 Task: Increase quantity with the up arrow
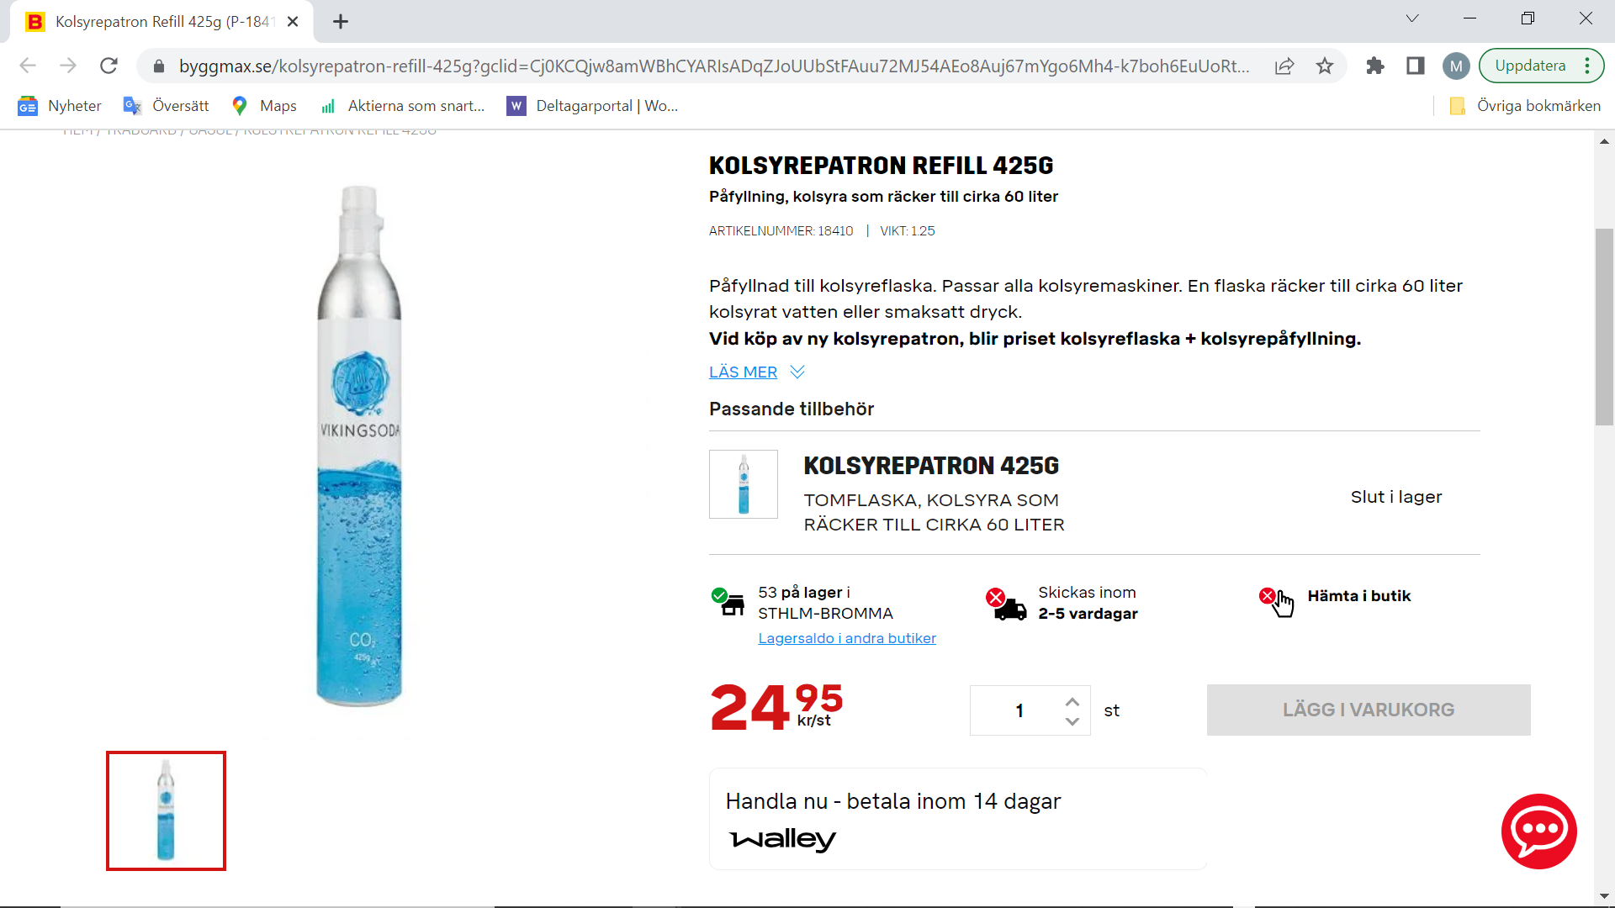[x=1072, y=701]
